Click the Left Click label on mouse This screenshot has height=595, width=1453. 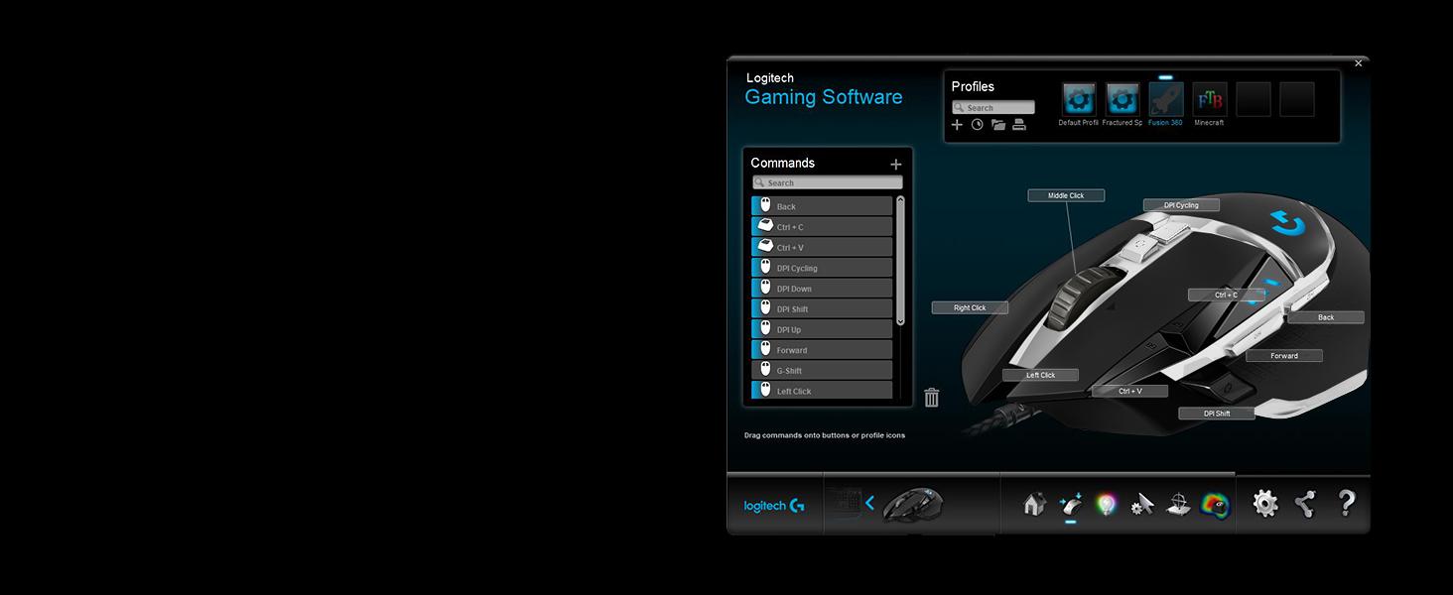[x=1040, y=375]
